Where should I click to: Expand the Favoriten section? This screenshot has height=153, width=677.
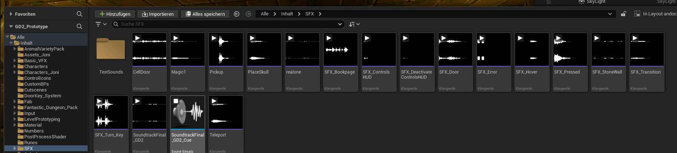[x=11, y=14]
